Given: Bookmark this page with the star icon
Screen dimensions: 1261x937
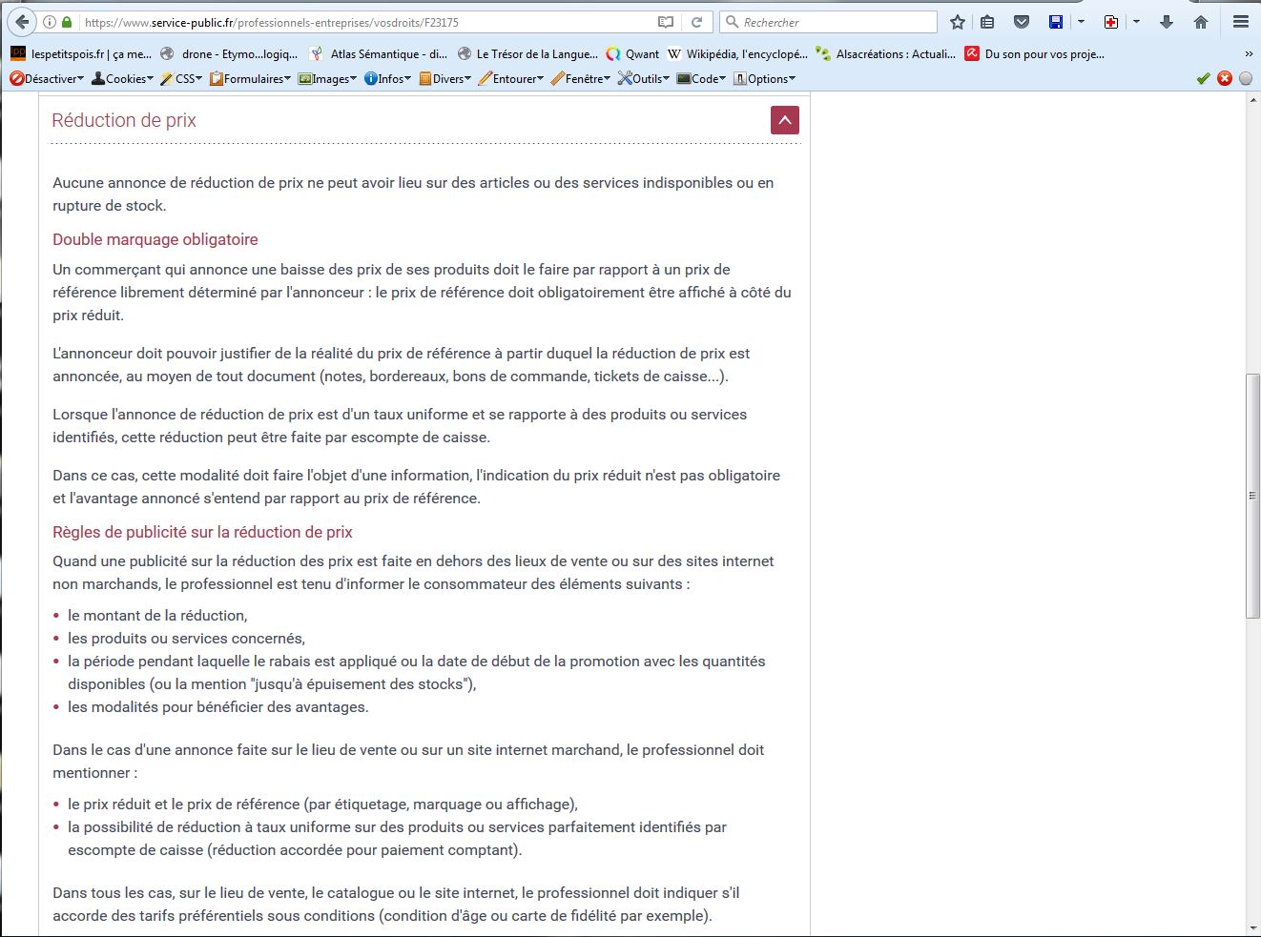Looking at the screenshot, I should point(958,22).
